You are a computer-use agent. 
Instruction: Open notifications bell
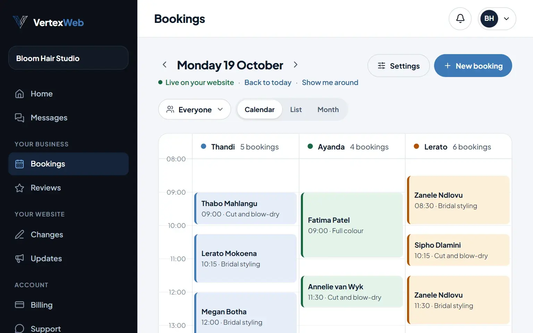point(460,19)
